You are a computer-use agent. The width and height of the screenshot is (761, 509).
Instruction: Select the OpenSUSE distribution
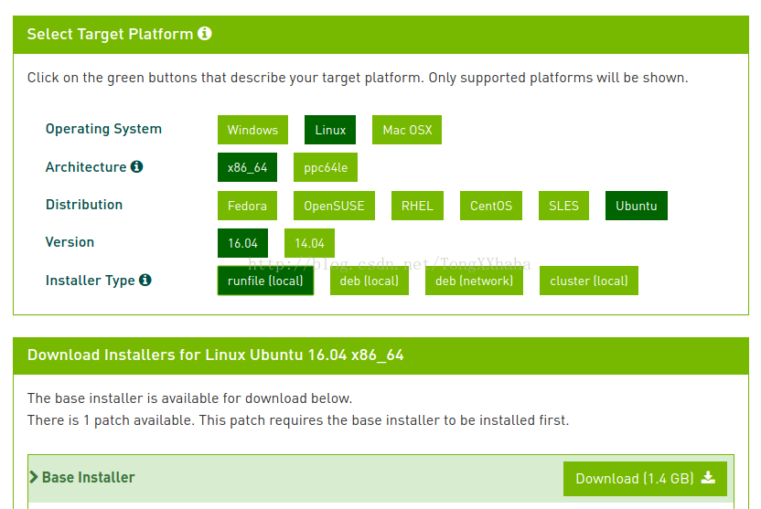click(335, 206)
